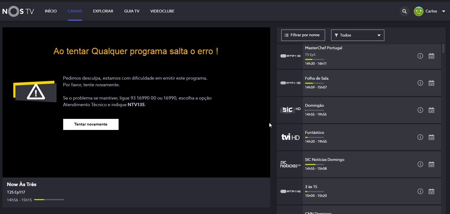Image resolution: width=450 pixels, height=214 pixels.
Task: Show info for Domingão
Action: pos(420,110)
